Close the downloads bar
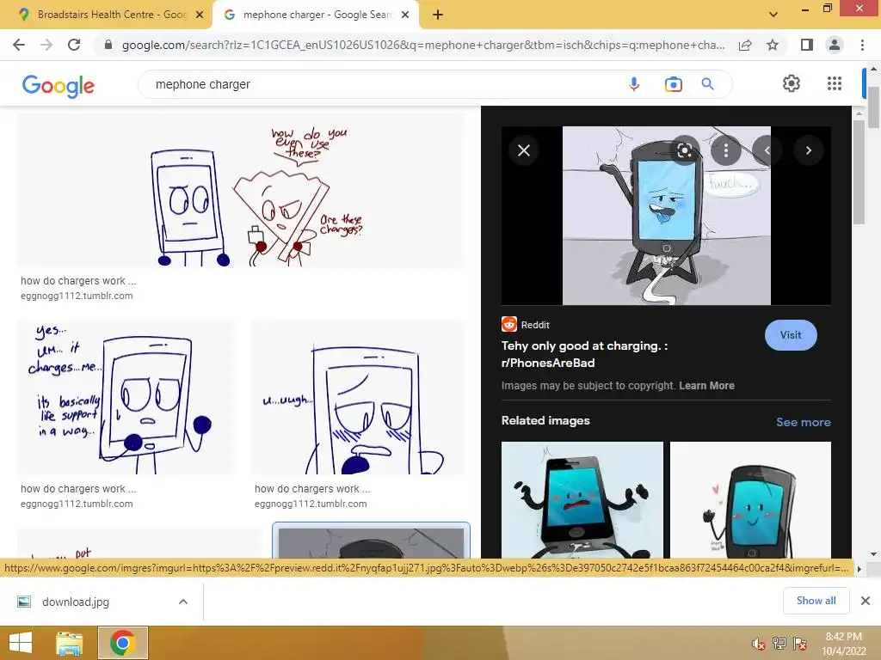Screen dimensions: 881x660 click(x=866, y=601)
